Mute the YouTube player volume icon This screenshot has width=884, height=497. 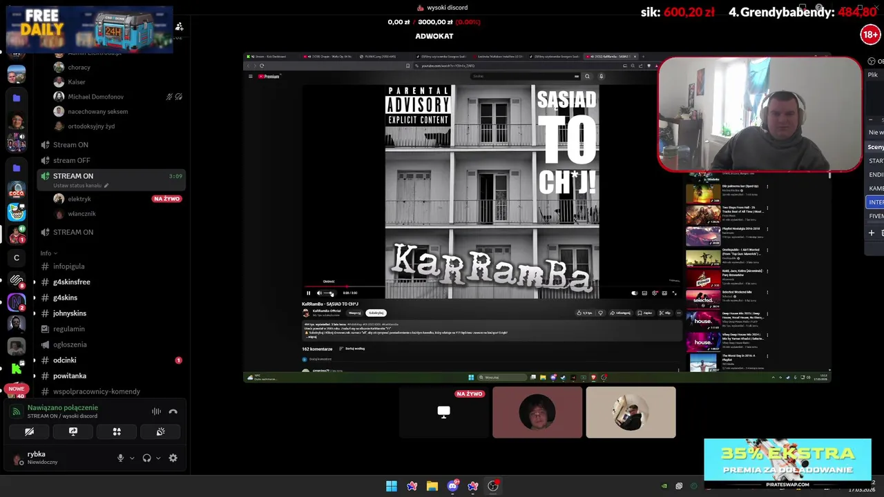point(319,293)
